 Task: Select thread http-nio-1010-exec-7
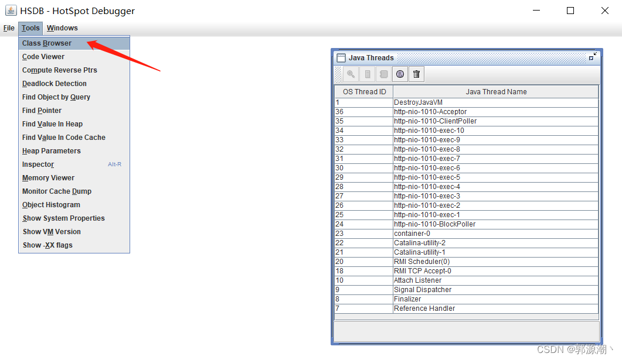(x=467, y=159)
